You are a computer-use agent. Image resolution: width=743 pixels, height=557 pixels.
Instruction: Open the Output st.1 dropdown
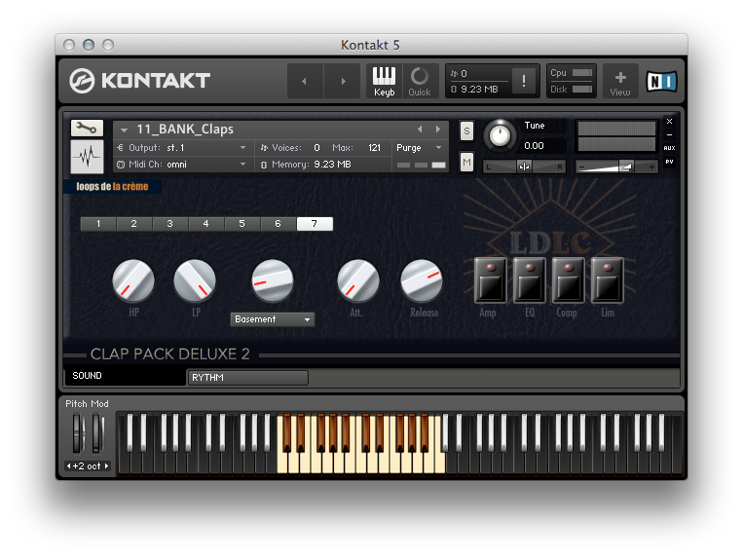tap(182, 148)
